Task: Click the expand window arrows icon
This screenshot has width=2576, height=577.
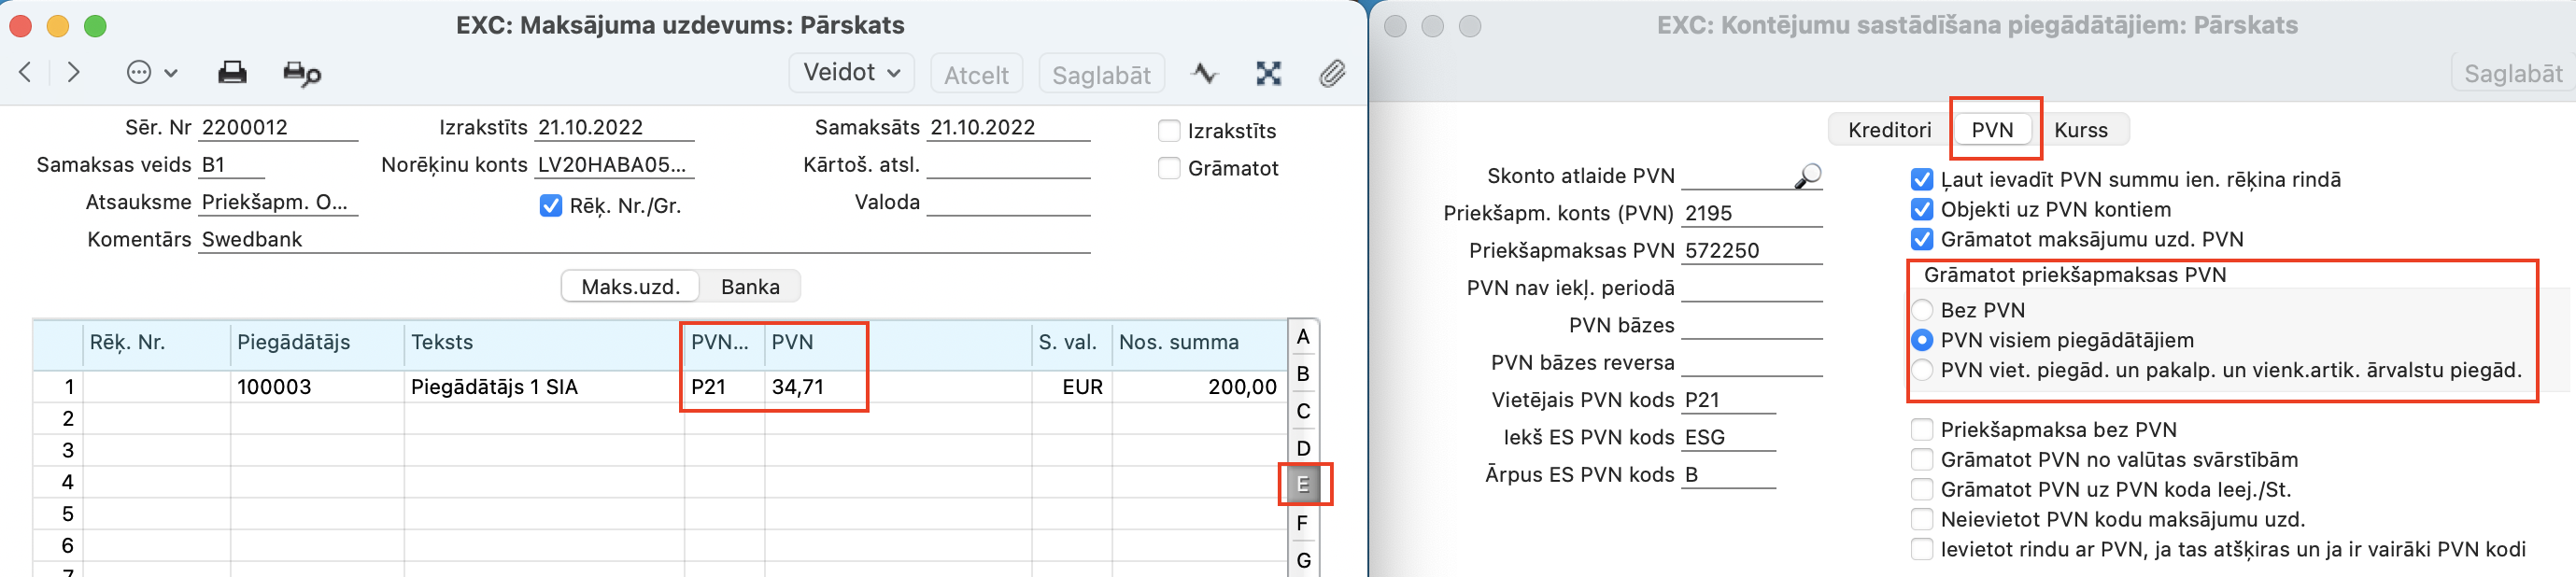Action: [x=1268, y=73]
